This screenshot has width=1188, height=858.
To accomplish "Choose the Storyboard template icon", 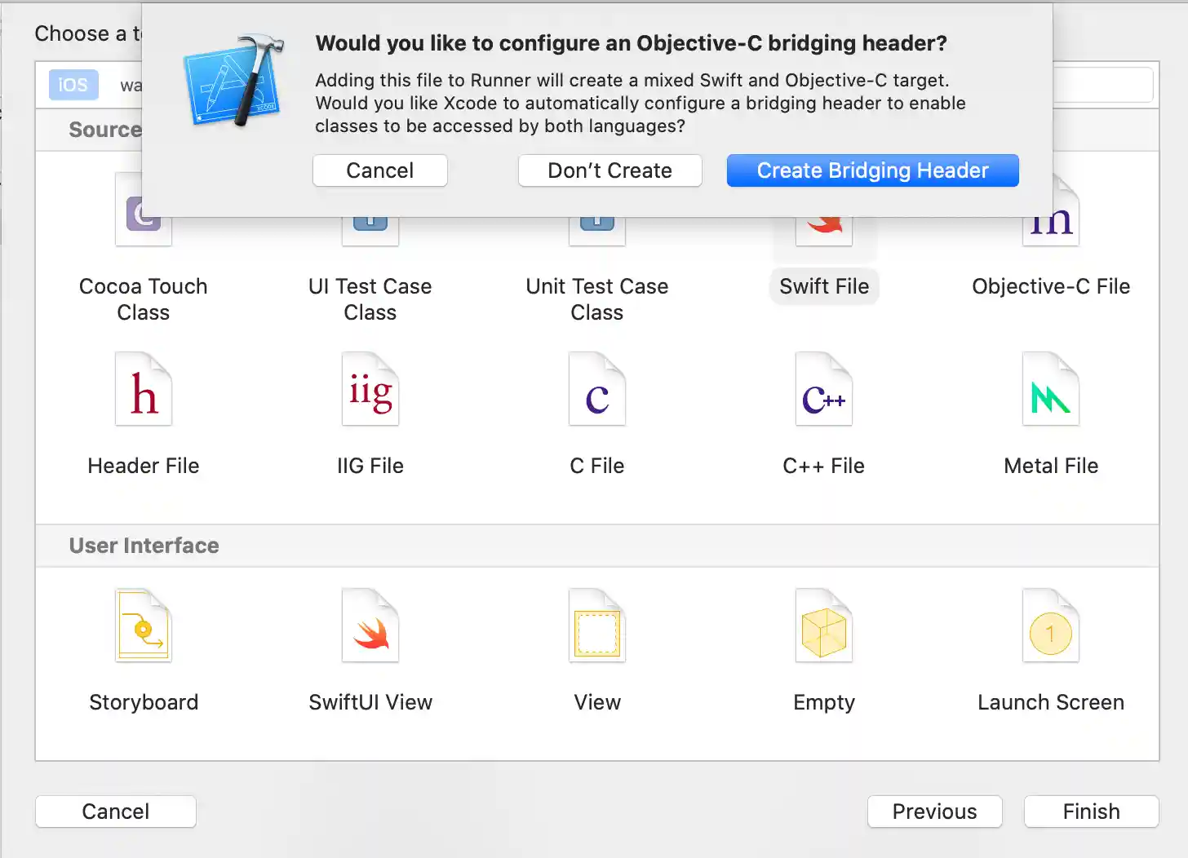I will pos(144,626).
